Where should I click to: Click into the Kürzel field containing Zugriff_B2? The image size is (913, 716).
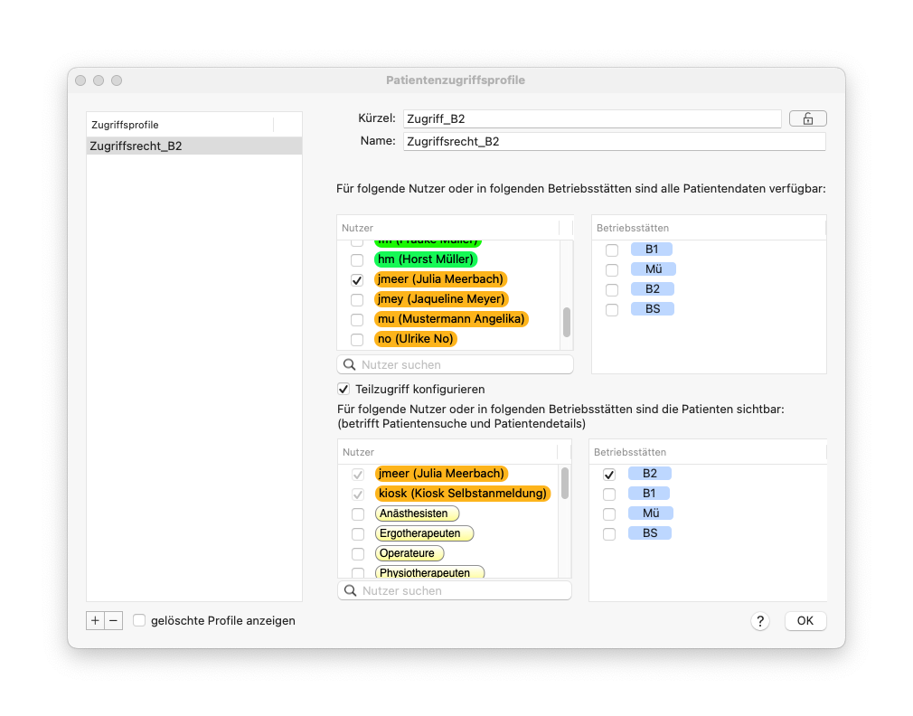[x=592, y=118]
